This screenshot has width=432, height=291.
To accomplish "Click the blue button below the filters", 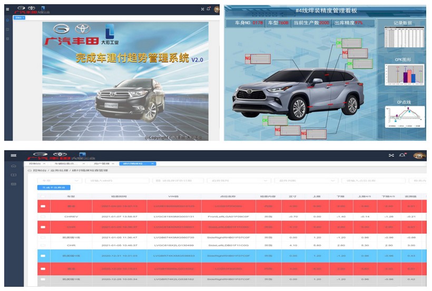I will tap(54, 187).
